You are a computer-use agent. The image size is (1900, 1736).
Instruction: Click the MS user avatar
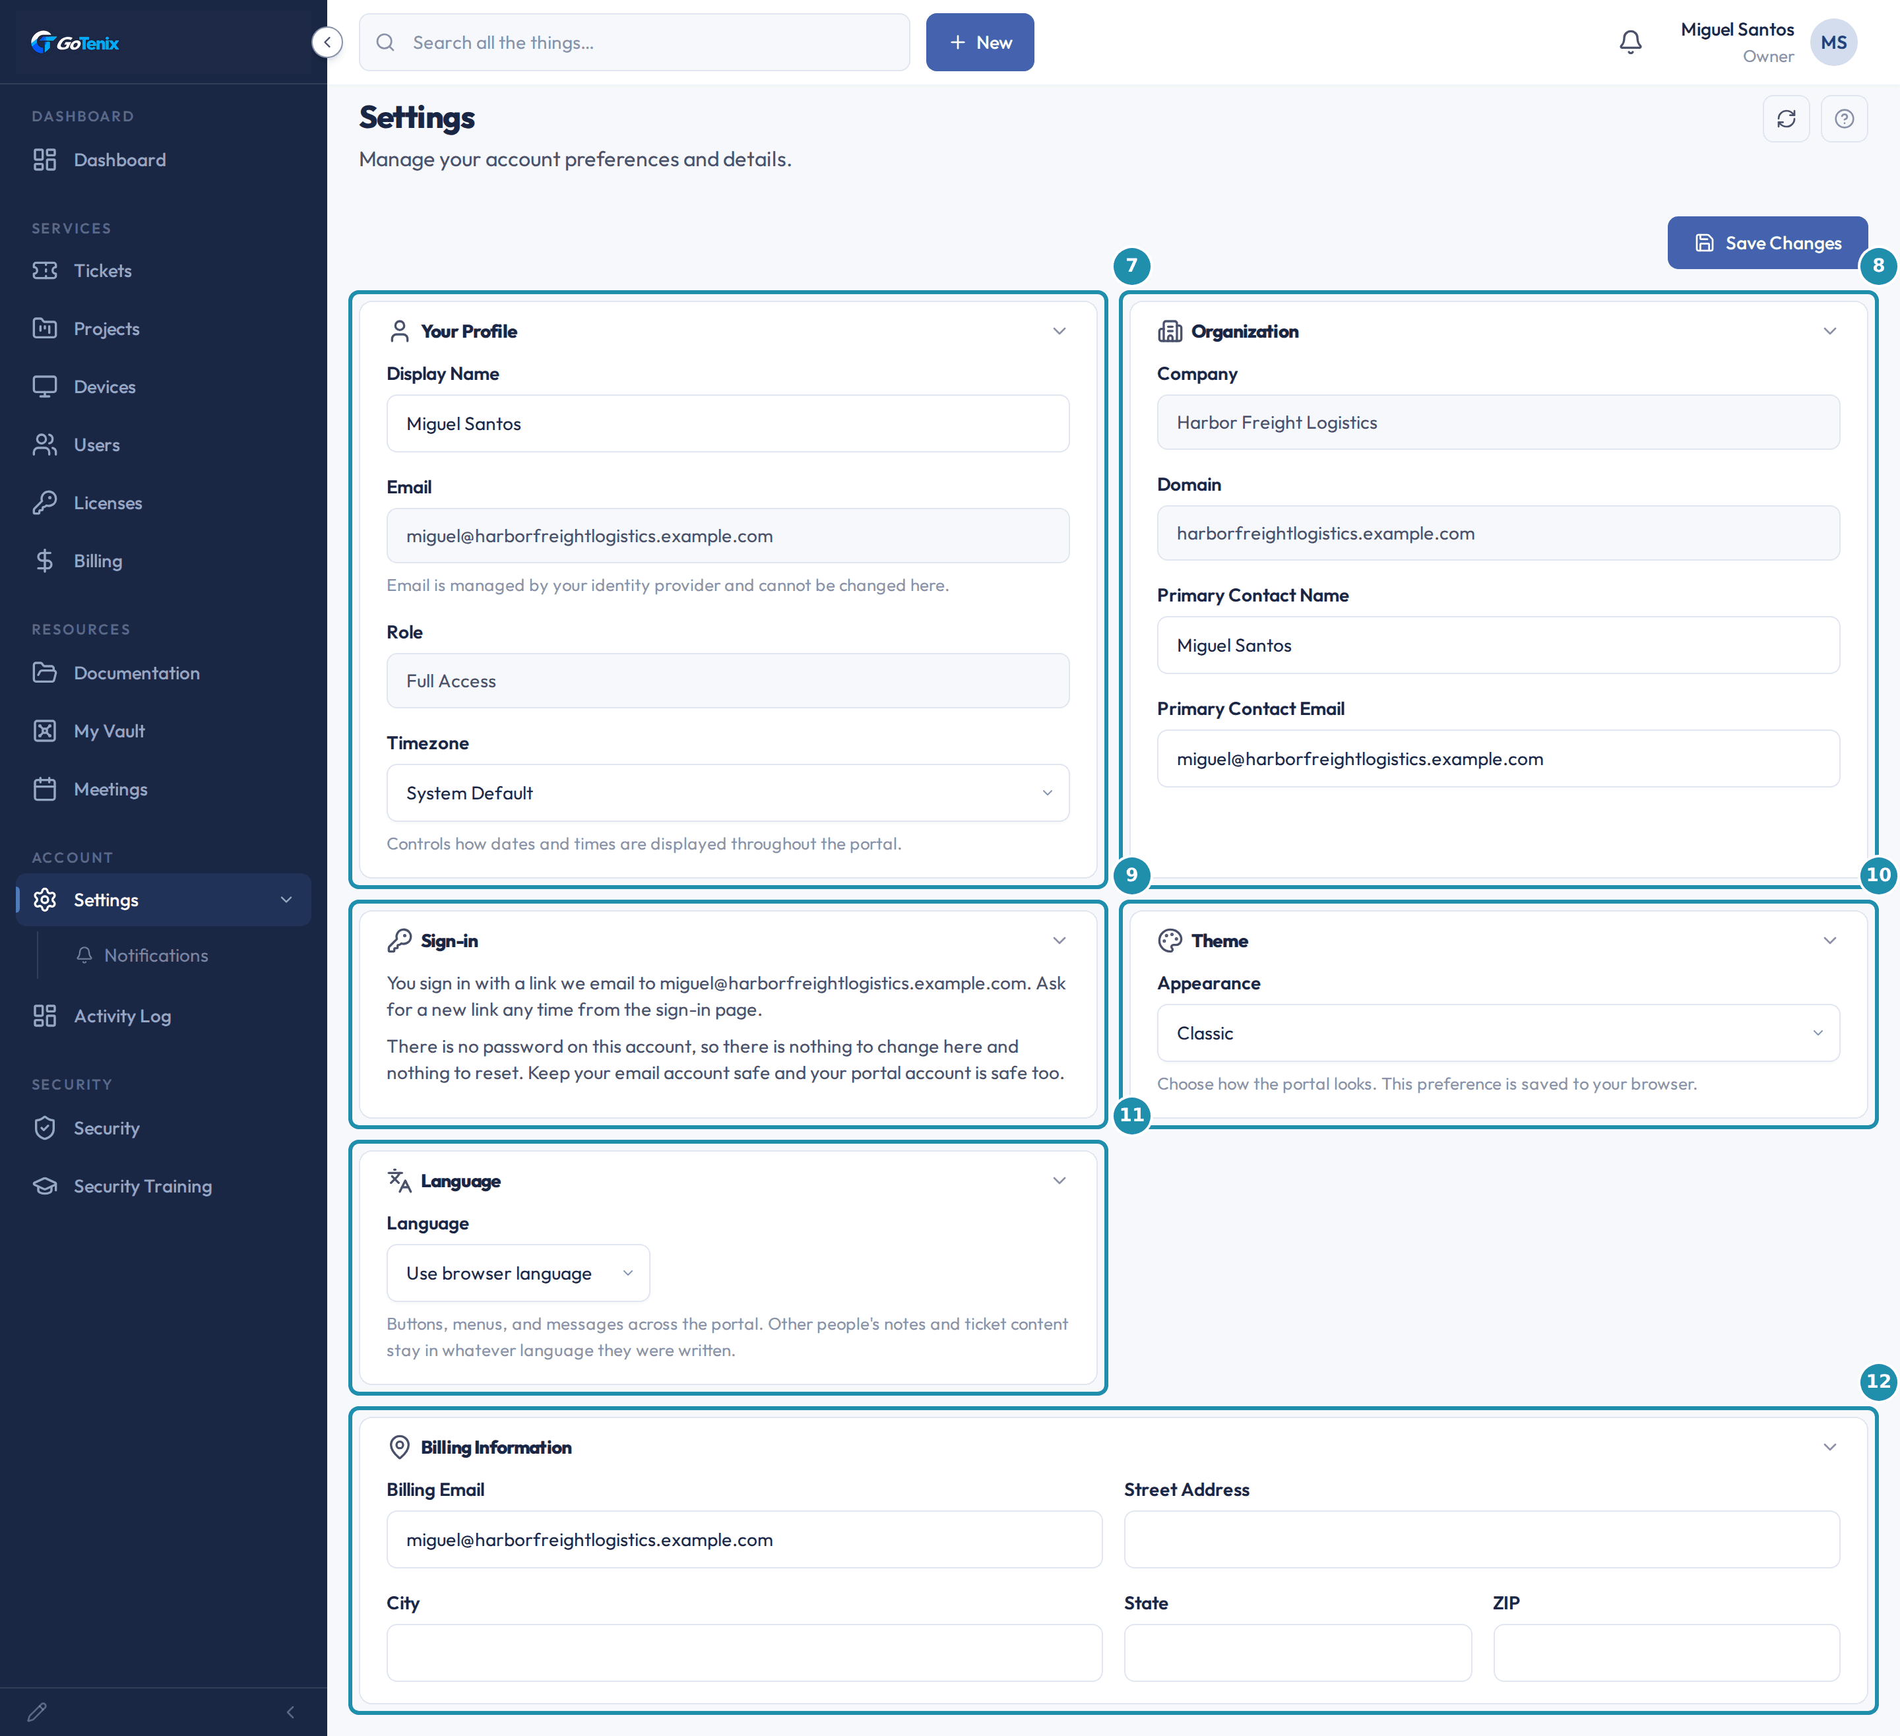1833,42
